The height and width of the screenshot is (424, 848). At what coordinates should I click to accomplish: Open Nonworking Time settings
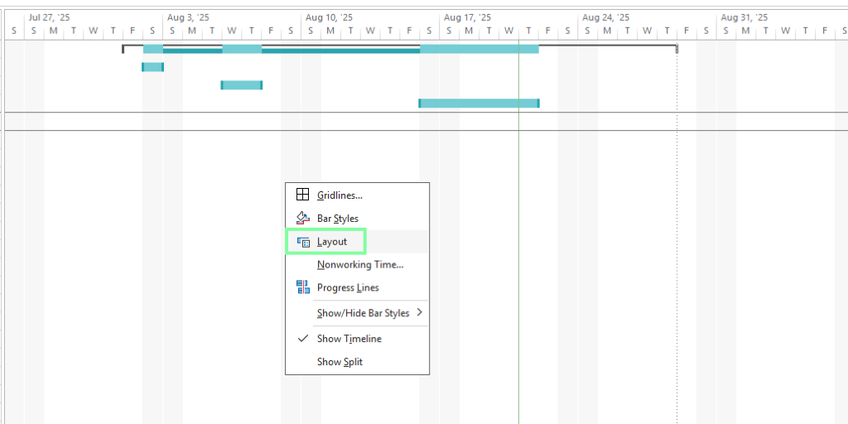click(357, 264)
